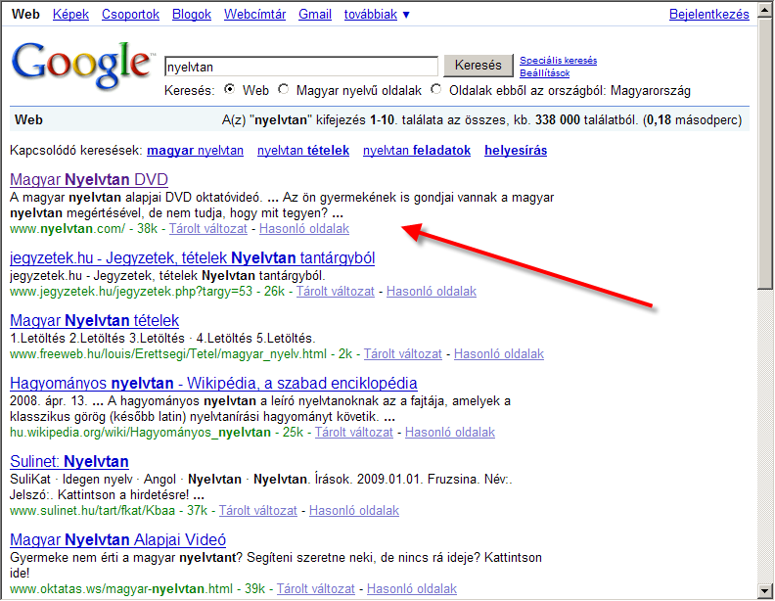Click the www.jegyzetek.hu/jegyzetek.php?targy=53 URL text
Screen dimensions: 775x601
point(131,292)
